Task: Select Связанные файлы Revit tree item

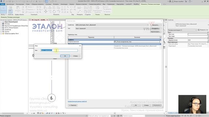Action: pyautogui.click(x=12, y=33)
